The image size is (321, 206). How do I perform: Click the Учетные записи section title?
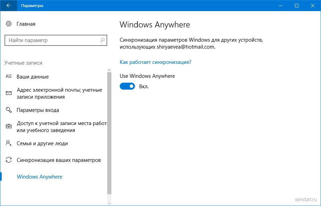(23, 63)
